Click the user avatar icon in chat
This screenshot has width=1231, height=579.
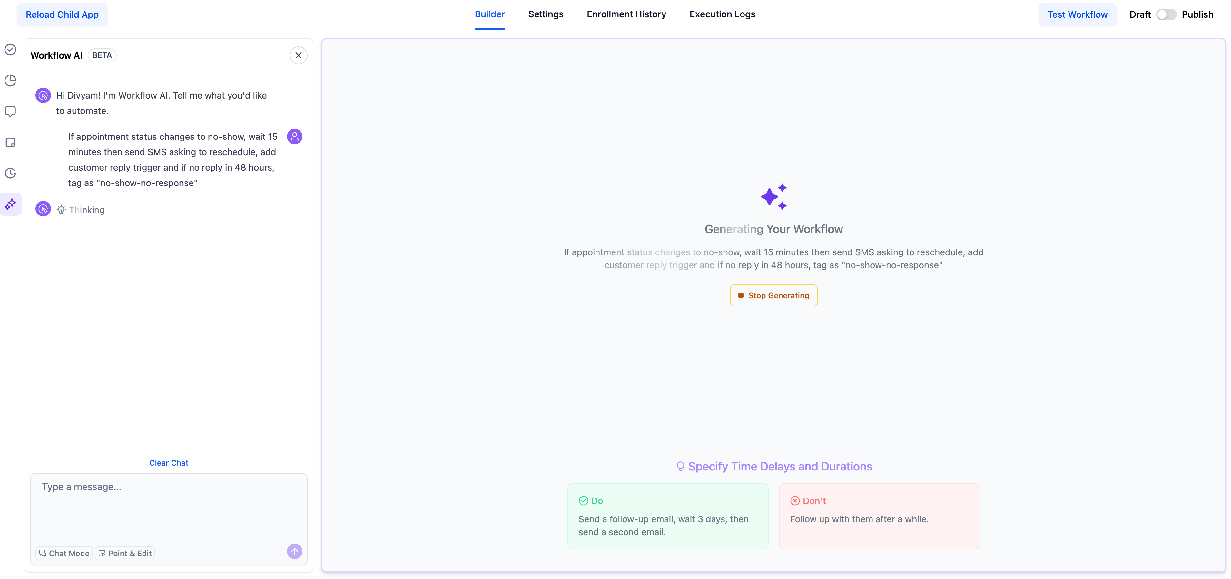pos(294,137)
